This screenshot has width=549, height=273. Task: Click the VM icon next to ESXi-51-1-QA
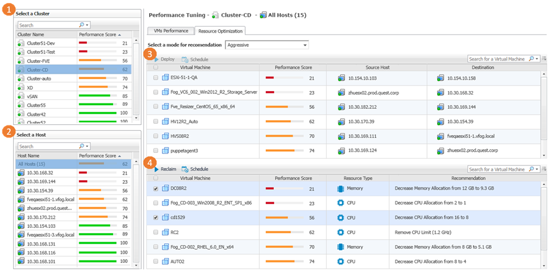coord(165,78)
